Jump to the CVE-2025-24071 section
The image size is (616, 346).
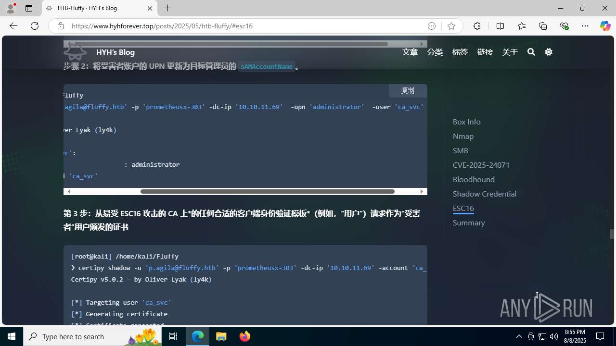[481, 165]
